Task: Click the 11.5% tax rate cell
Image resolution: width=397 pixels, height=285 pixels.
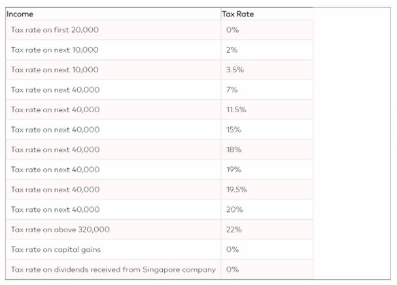Action: click(235, 110)
